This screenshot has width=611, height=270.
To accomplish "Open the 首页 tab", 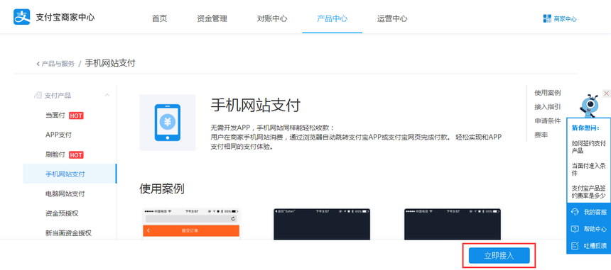I will point(159,18).
